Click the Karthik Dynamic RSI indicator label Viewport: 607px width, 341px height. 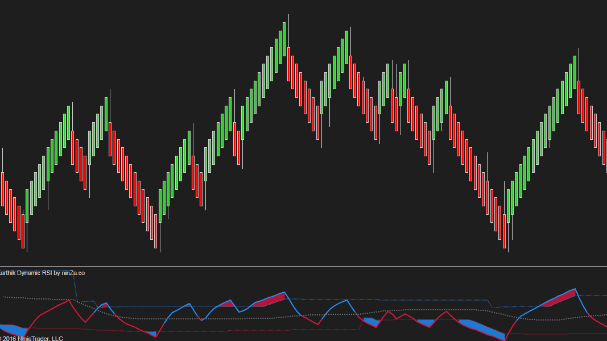tap(42, 273)
